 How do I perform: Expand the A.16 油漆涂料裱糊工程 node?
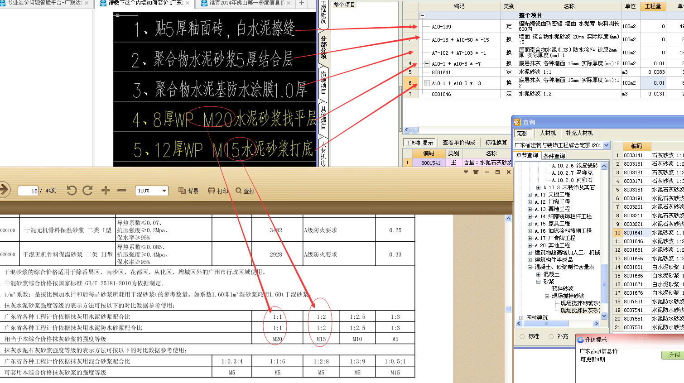tap(530, 231)
